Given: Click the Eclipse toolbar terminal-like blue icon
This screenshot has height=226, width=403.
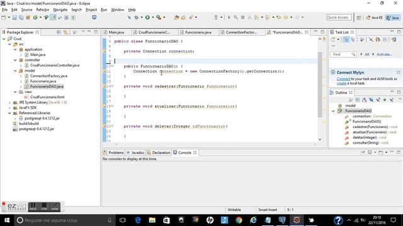Looking at the screenshot, I should (x=94, y=17).
